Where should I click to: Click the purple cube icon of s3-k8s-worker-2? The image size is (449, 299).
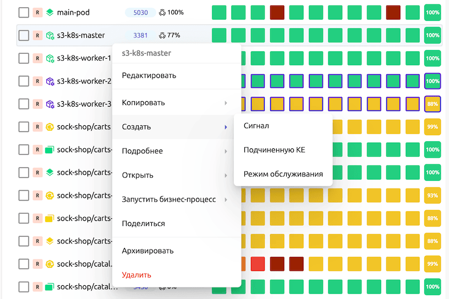click(x=50, y=81)
